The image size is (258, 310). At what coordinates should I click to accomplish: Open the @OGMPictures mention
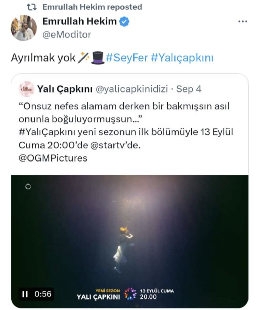(x=53, y=158)
